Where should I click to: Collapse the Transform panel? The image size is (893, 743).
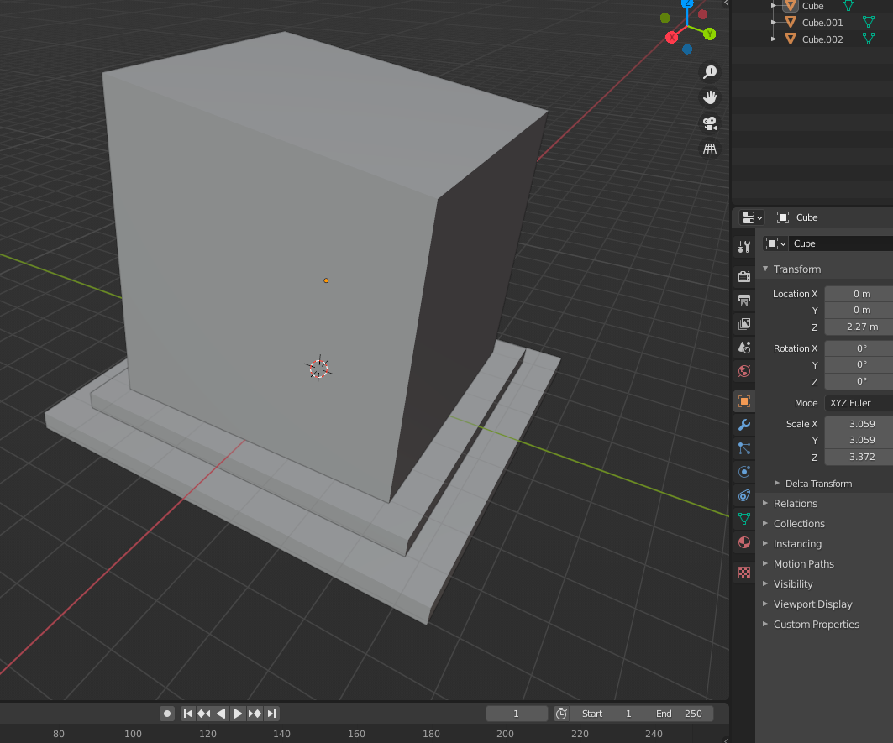765,269
